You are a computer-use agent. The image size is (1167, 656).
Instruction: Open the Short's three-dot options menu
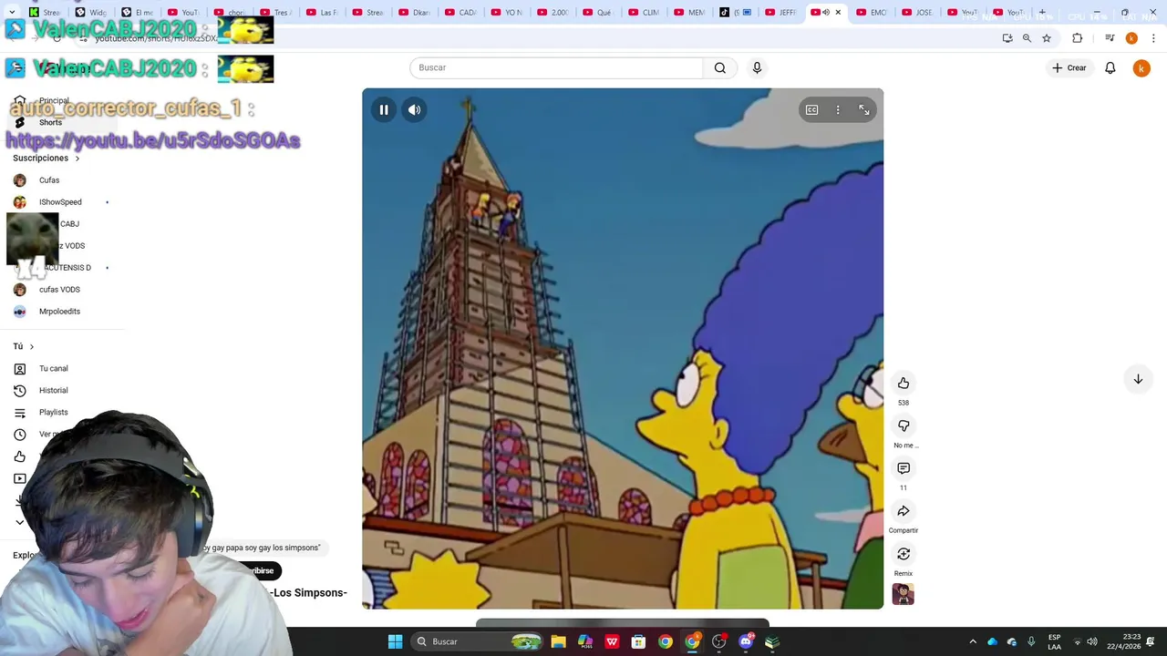[838, 109]
